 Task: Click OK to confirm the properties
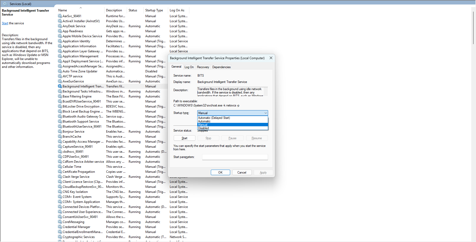220,173
